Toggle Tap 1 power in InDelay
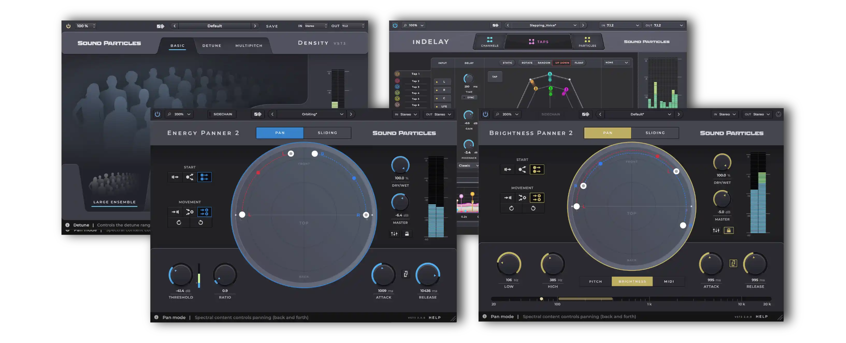 [397, 74]
